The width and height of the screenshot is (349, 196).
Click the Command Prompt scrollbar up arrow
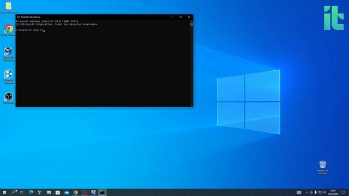pyautogui.click(x=191, y=21)
